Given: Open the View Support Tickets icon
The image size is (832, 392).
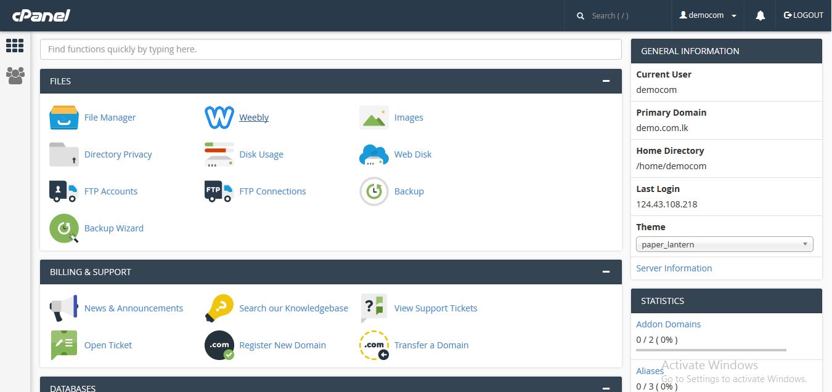Looking at the screenshot, I should tap(374, 308).
